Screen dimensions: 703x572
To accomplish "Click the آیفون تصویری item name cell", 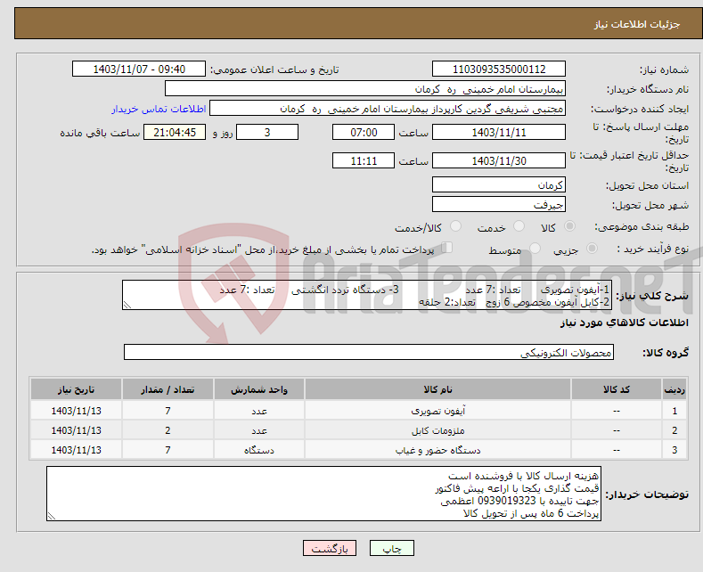I will coord(437,410).
